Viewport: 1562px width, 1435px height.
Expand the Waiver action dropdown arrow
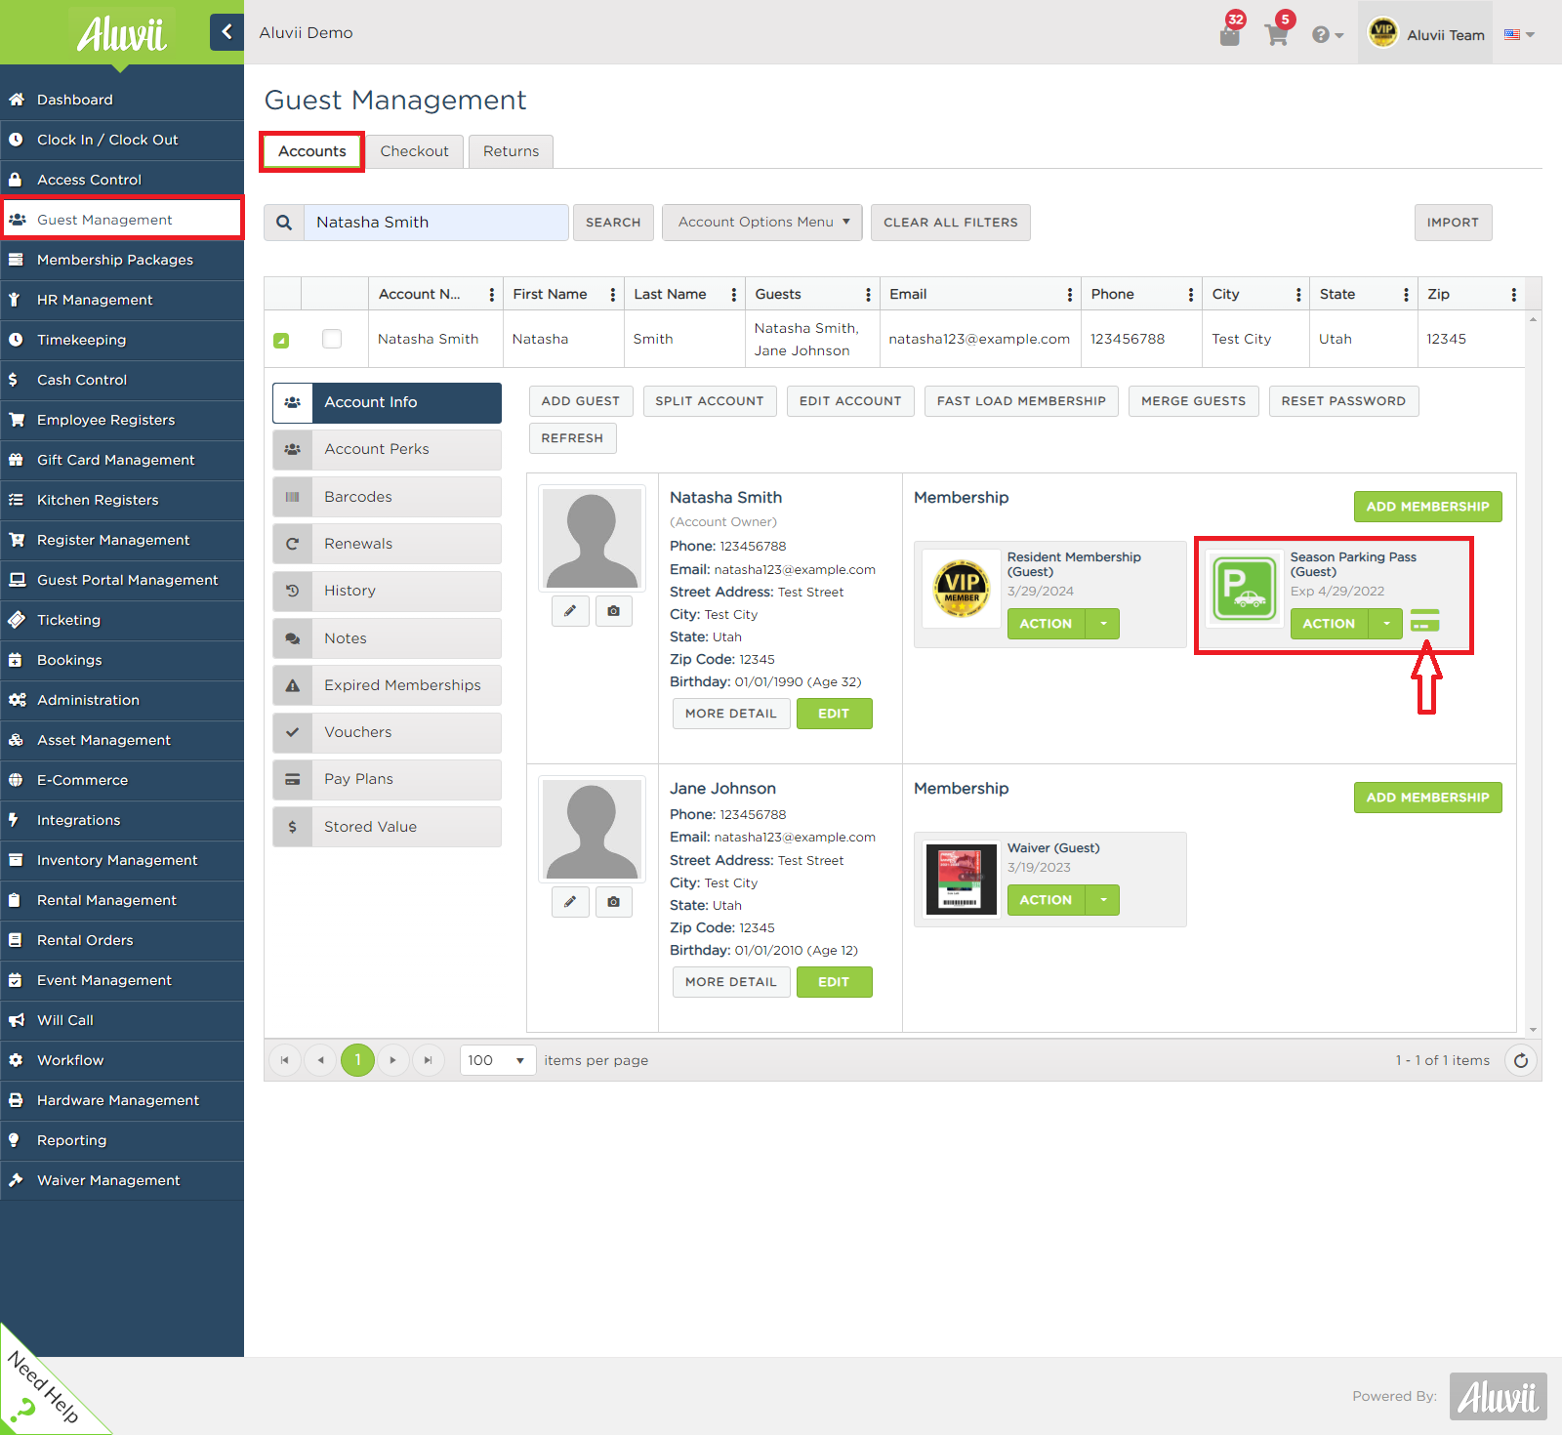coord(1103,900)
